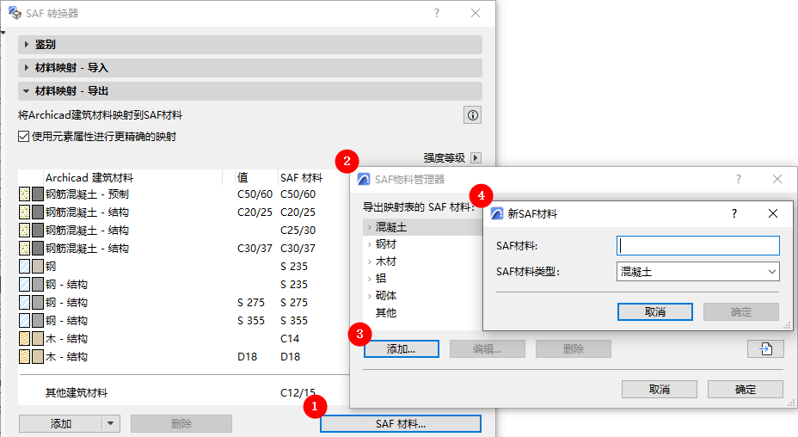
Task: Click the info icon in SAF converter
Action: click(x=473, y=115)
